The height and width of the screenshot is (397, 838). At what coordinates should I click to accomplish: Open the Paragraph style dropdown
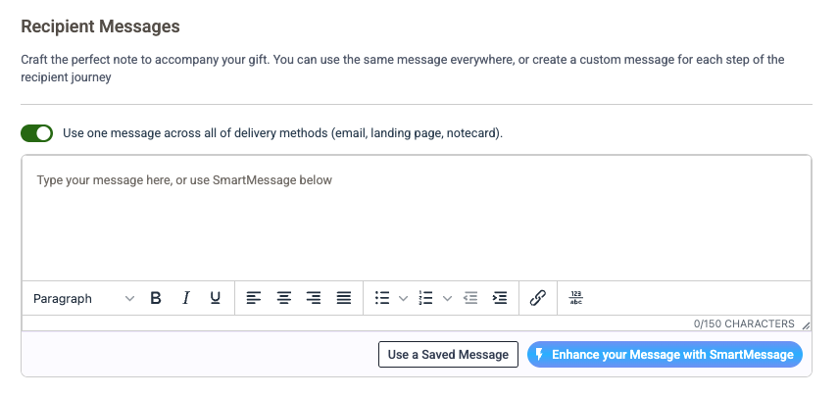coord(84,298)
